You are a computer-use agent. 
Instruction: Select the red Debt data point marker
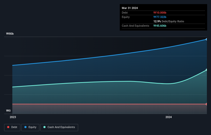coord(207,104)
